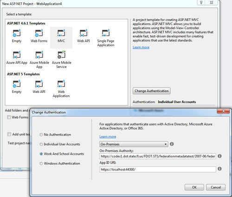The width and height of the screenshot is (232, 197).
Task: Click the On-Premises Authority URL field
Action: (x=158, y=156)
